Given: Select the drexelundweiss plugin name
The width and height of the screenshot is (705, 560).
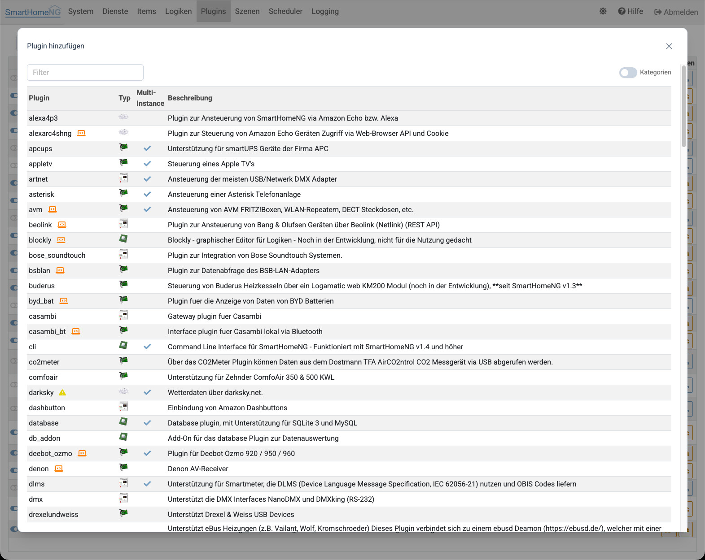Looking at the screenshot, I should click(x=53, y=515).
